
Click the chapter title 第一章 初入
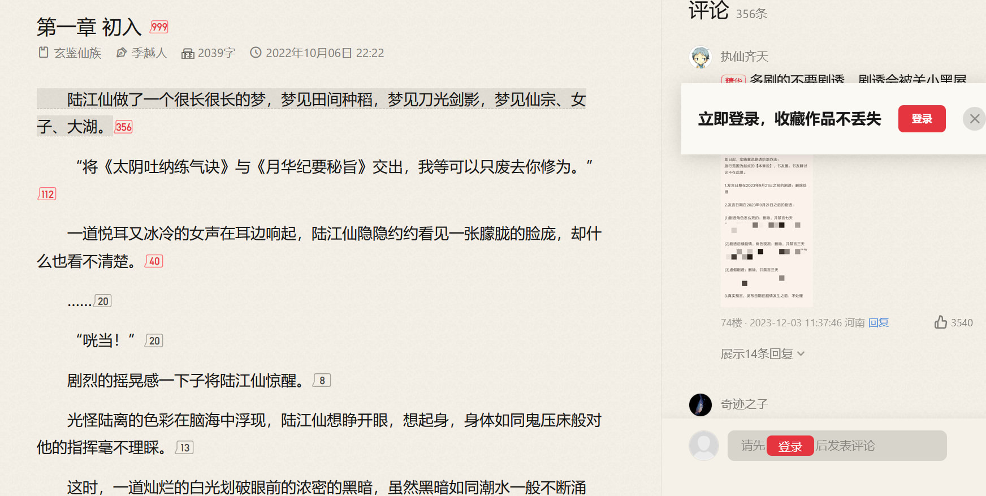point(89,27)
